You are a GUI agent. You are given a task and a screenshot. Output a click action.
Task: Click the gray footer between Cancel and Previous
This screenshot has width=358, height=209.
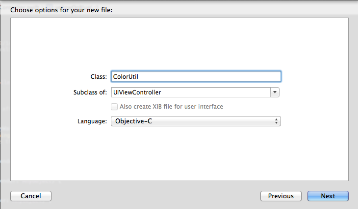156,196
